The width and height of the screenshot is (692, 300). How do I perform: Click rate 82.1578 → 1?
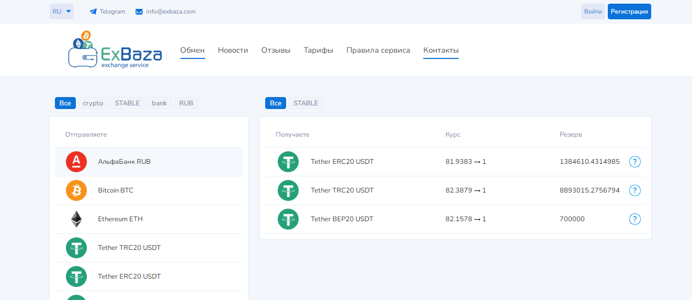466,219
